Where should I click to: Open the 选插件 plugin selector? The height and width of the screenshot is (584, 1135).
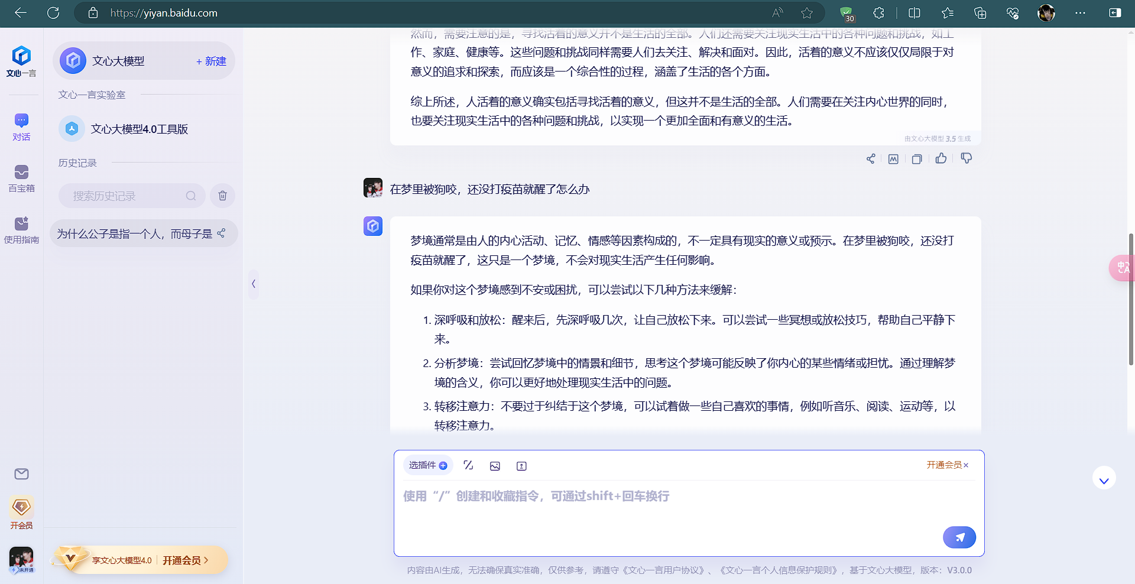pos(428,465)
